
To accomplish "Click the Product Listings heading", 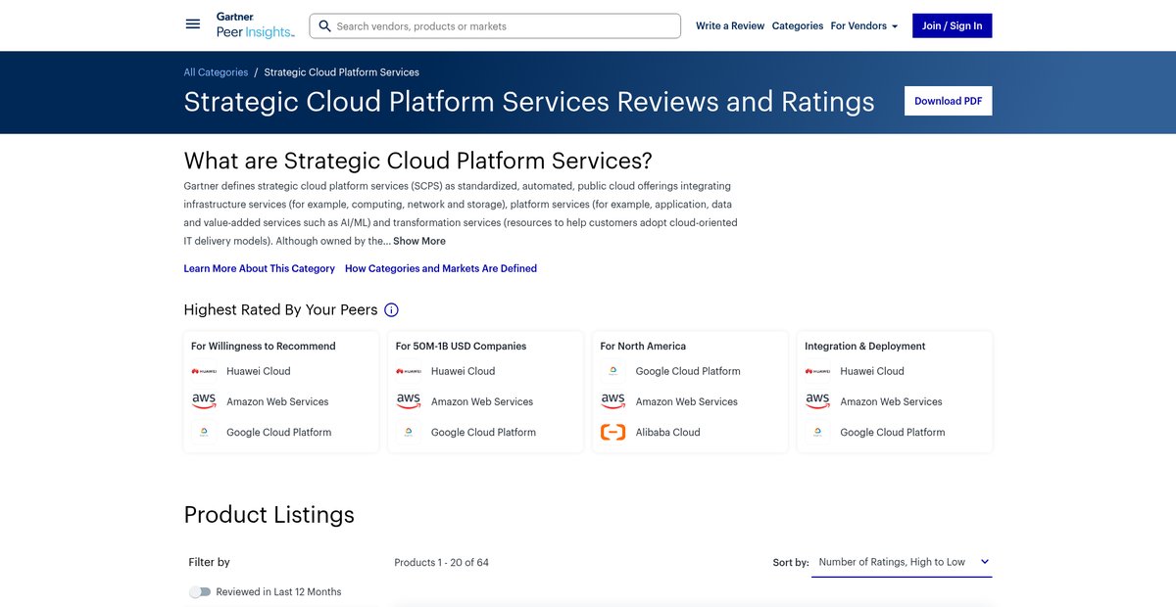I will [x=269, y=515].
